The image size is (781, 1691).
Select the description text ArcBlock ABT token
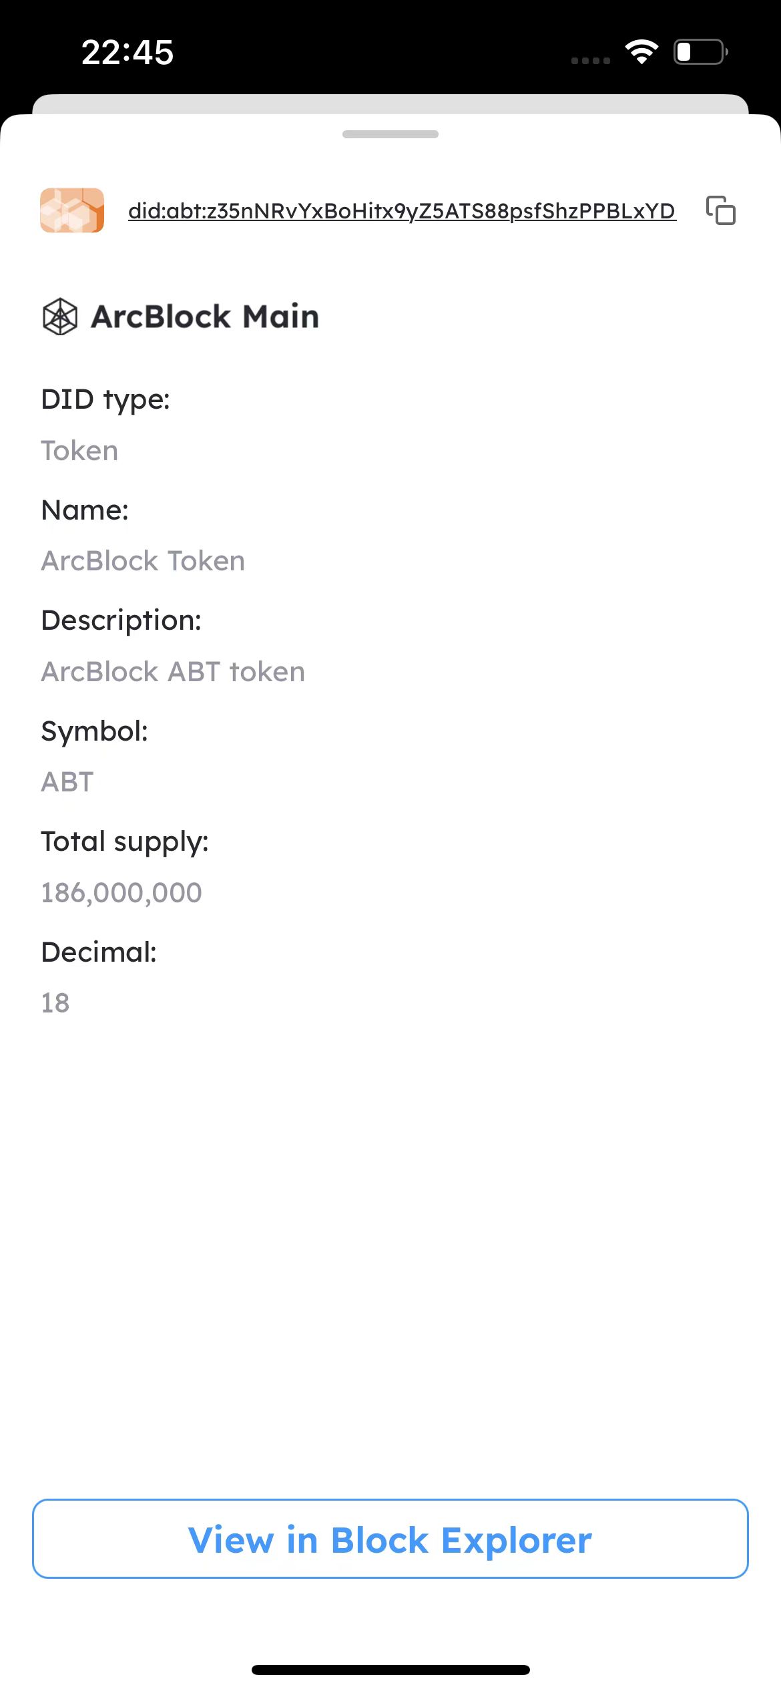coord(173,672)
